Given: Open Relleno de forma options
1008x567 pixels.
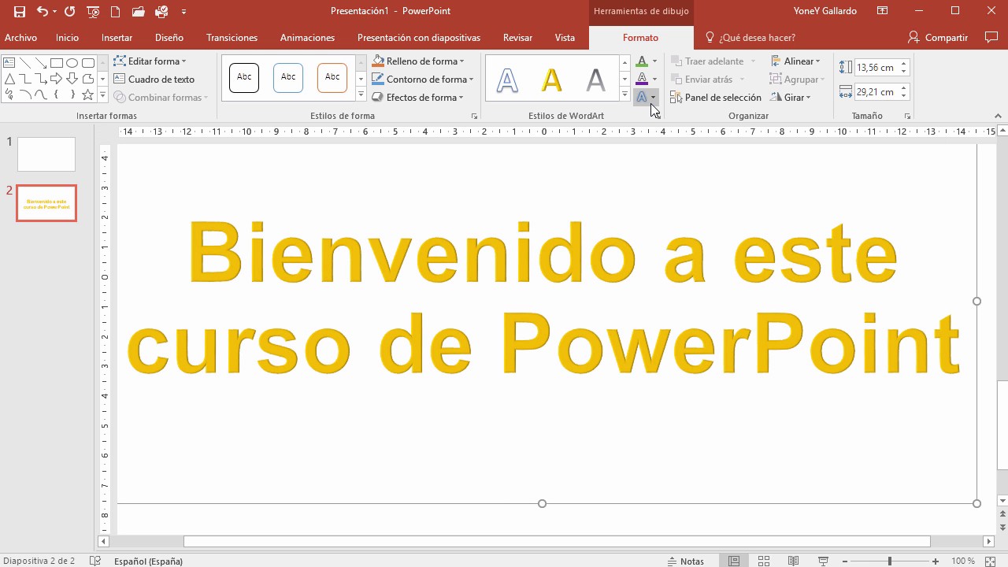Looking at the screenshot, I should click(x=418, y=61).
